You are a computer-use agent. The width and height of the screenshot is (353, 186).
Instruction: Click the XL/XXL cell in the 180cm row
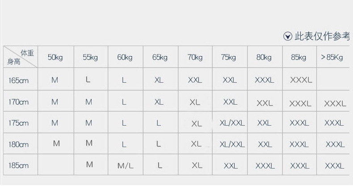(x=232, y=144)
